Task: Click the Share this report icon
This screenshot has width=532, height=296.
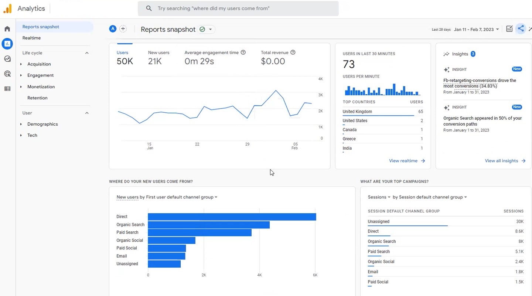Action: tap(521, 28)
